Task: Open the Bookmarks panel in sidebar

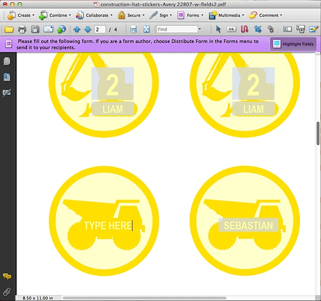Action: pyautogui.click(x=7, y=77)
